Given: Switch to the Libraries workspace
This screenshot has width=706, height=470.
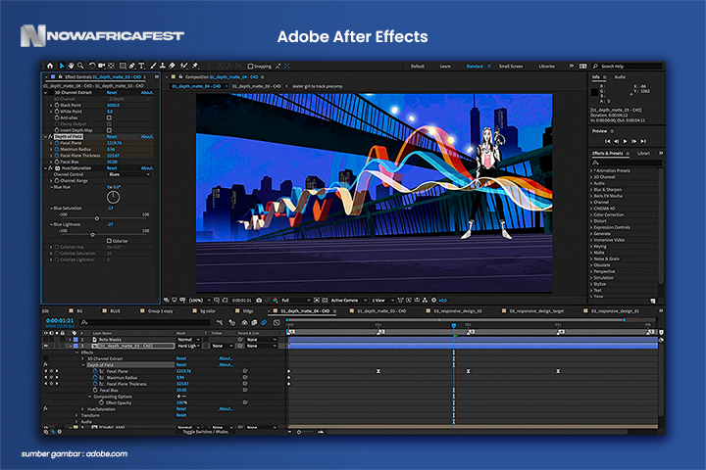Looking at the screenshot, I should point(546,67).
